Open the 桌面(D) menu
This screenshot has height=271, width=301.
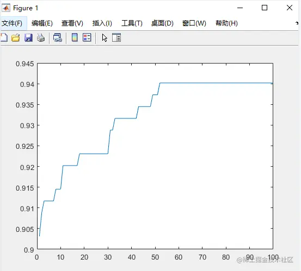162,23
